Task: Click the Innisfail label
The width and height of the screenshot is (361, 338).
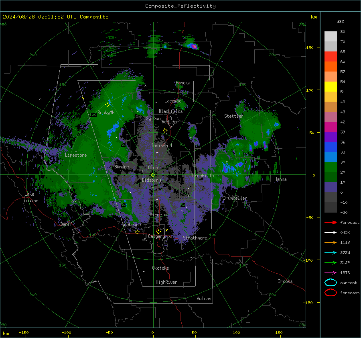Action: (x=162, y=145)
